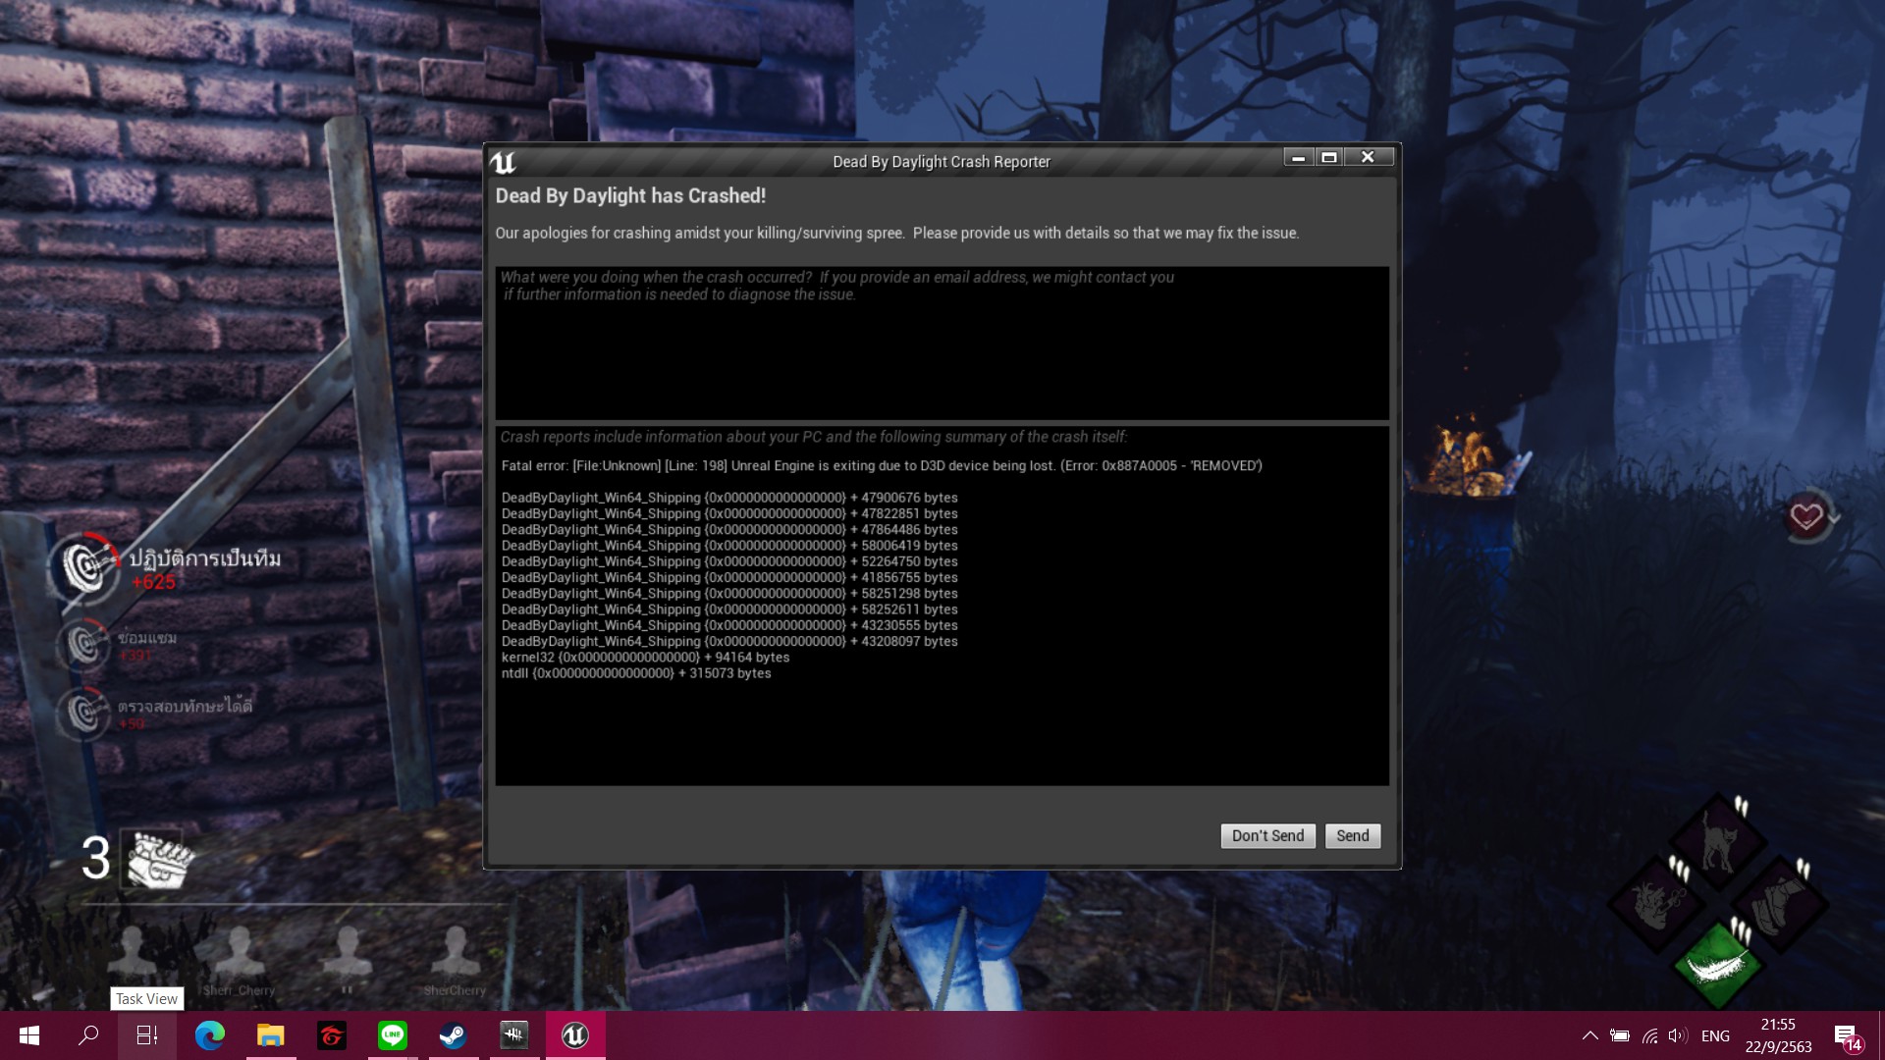Switch to Dead by Daylight game on taskbar
The image size is (1885, 1060).
click(514, 1035)
